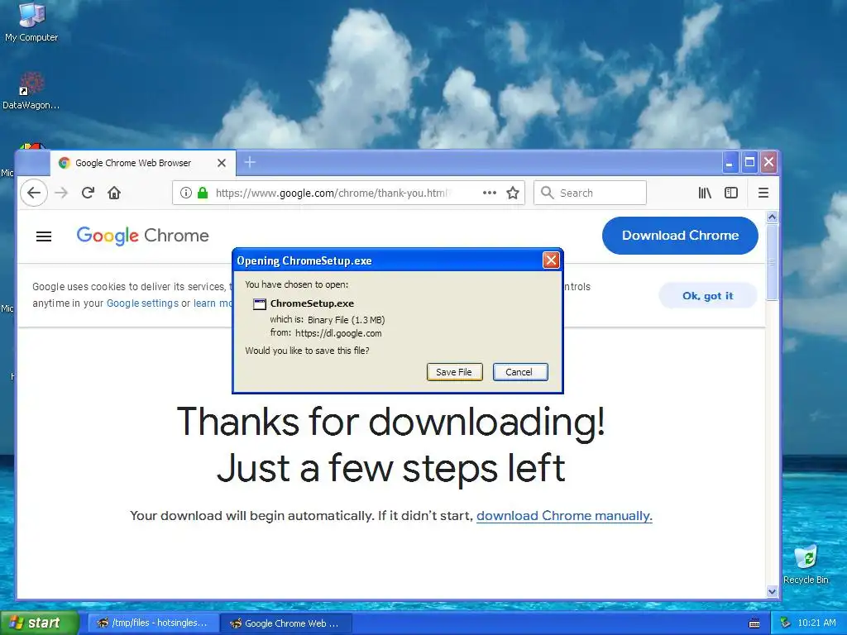Click into the Search input field

(590, 193)
